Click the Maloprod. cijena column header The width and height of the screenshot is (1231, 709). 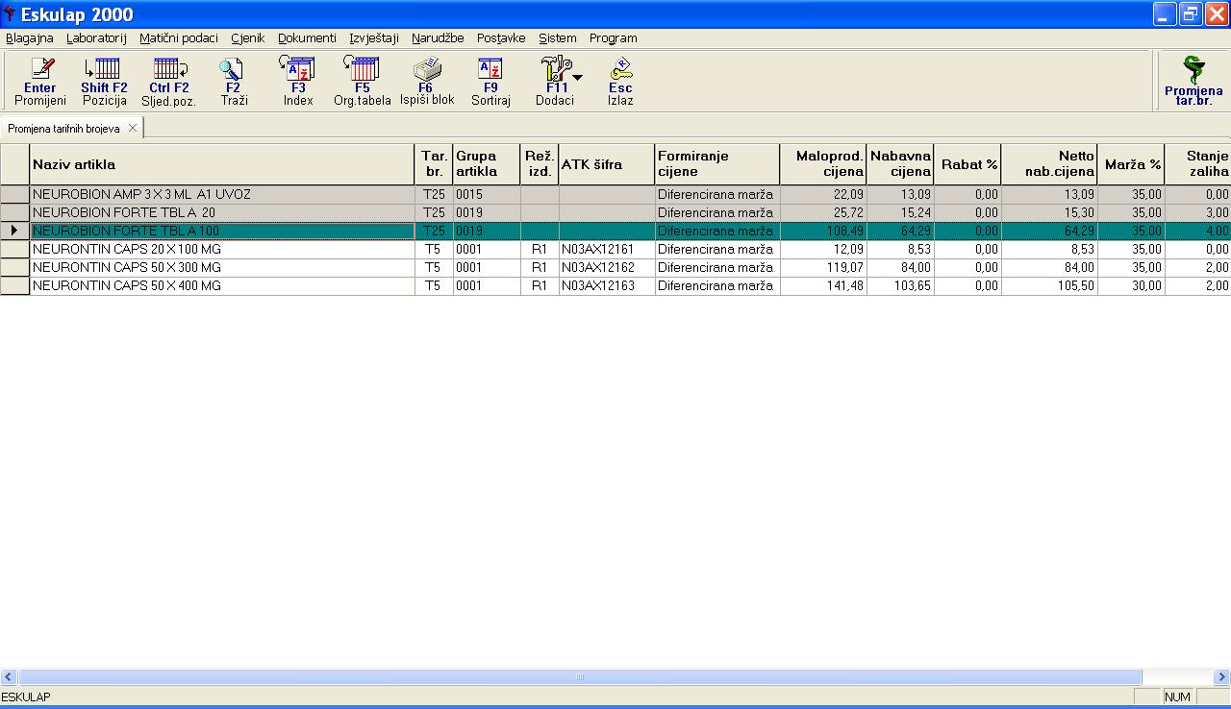click(x=823, y=164)
